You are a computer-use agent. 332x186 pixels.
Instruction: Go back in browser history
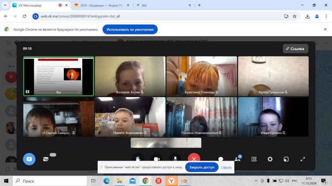point(6,16)
